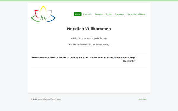Select the Home menu item

point(78,14)
